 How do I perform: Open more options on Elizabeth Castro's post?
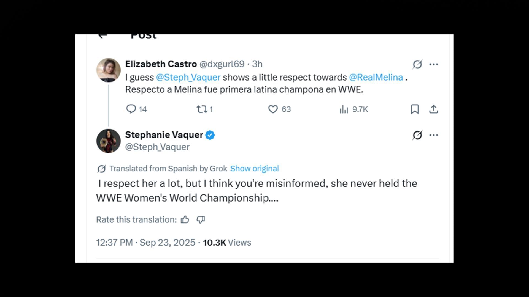point(433,64)
